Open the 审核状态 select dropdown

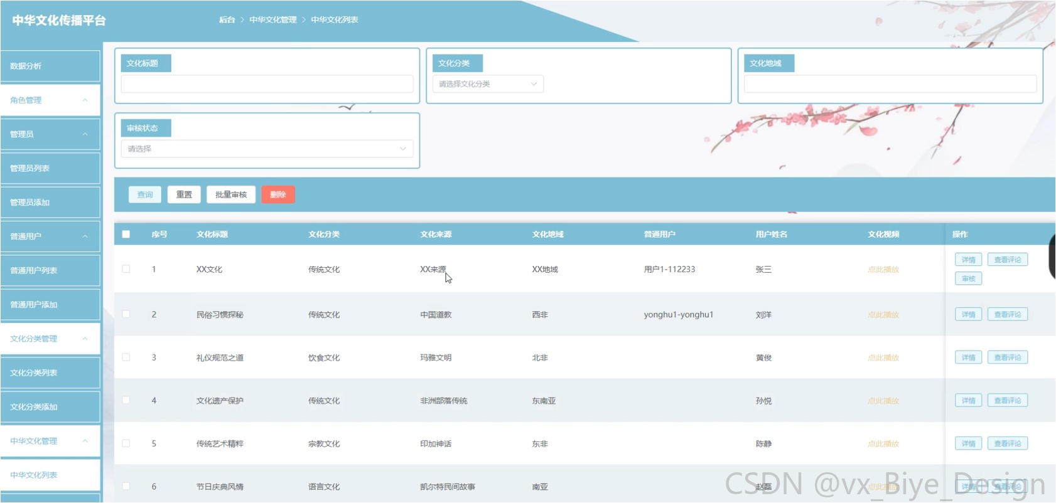pos(267,149)
